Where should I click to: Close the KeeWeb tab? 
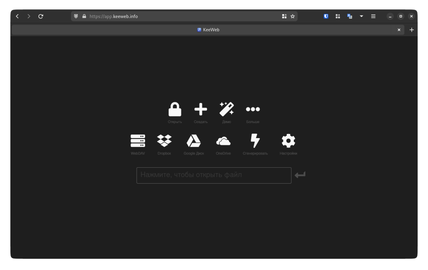pos(399,30)
